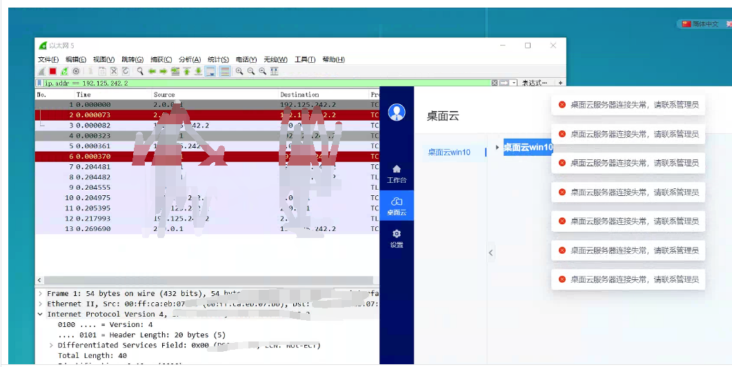Sort packets by Source column

215,95
